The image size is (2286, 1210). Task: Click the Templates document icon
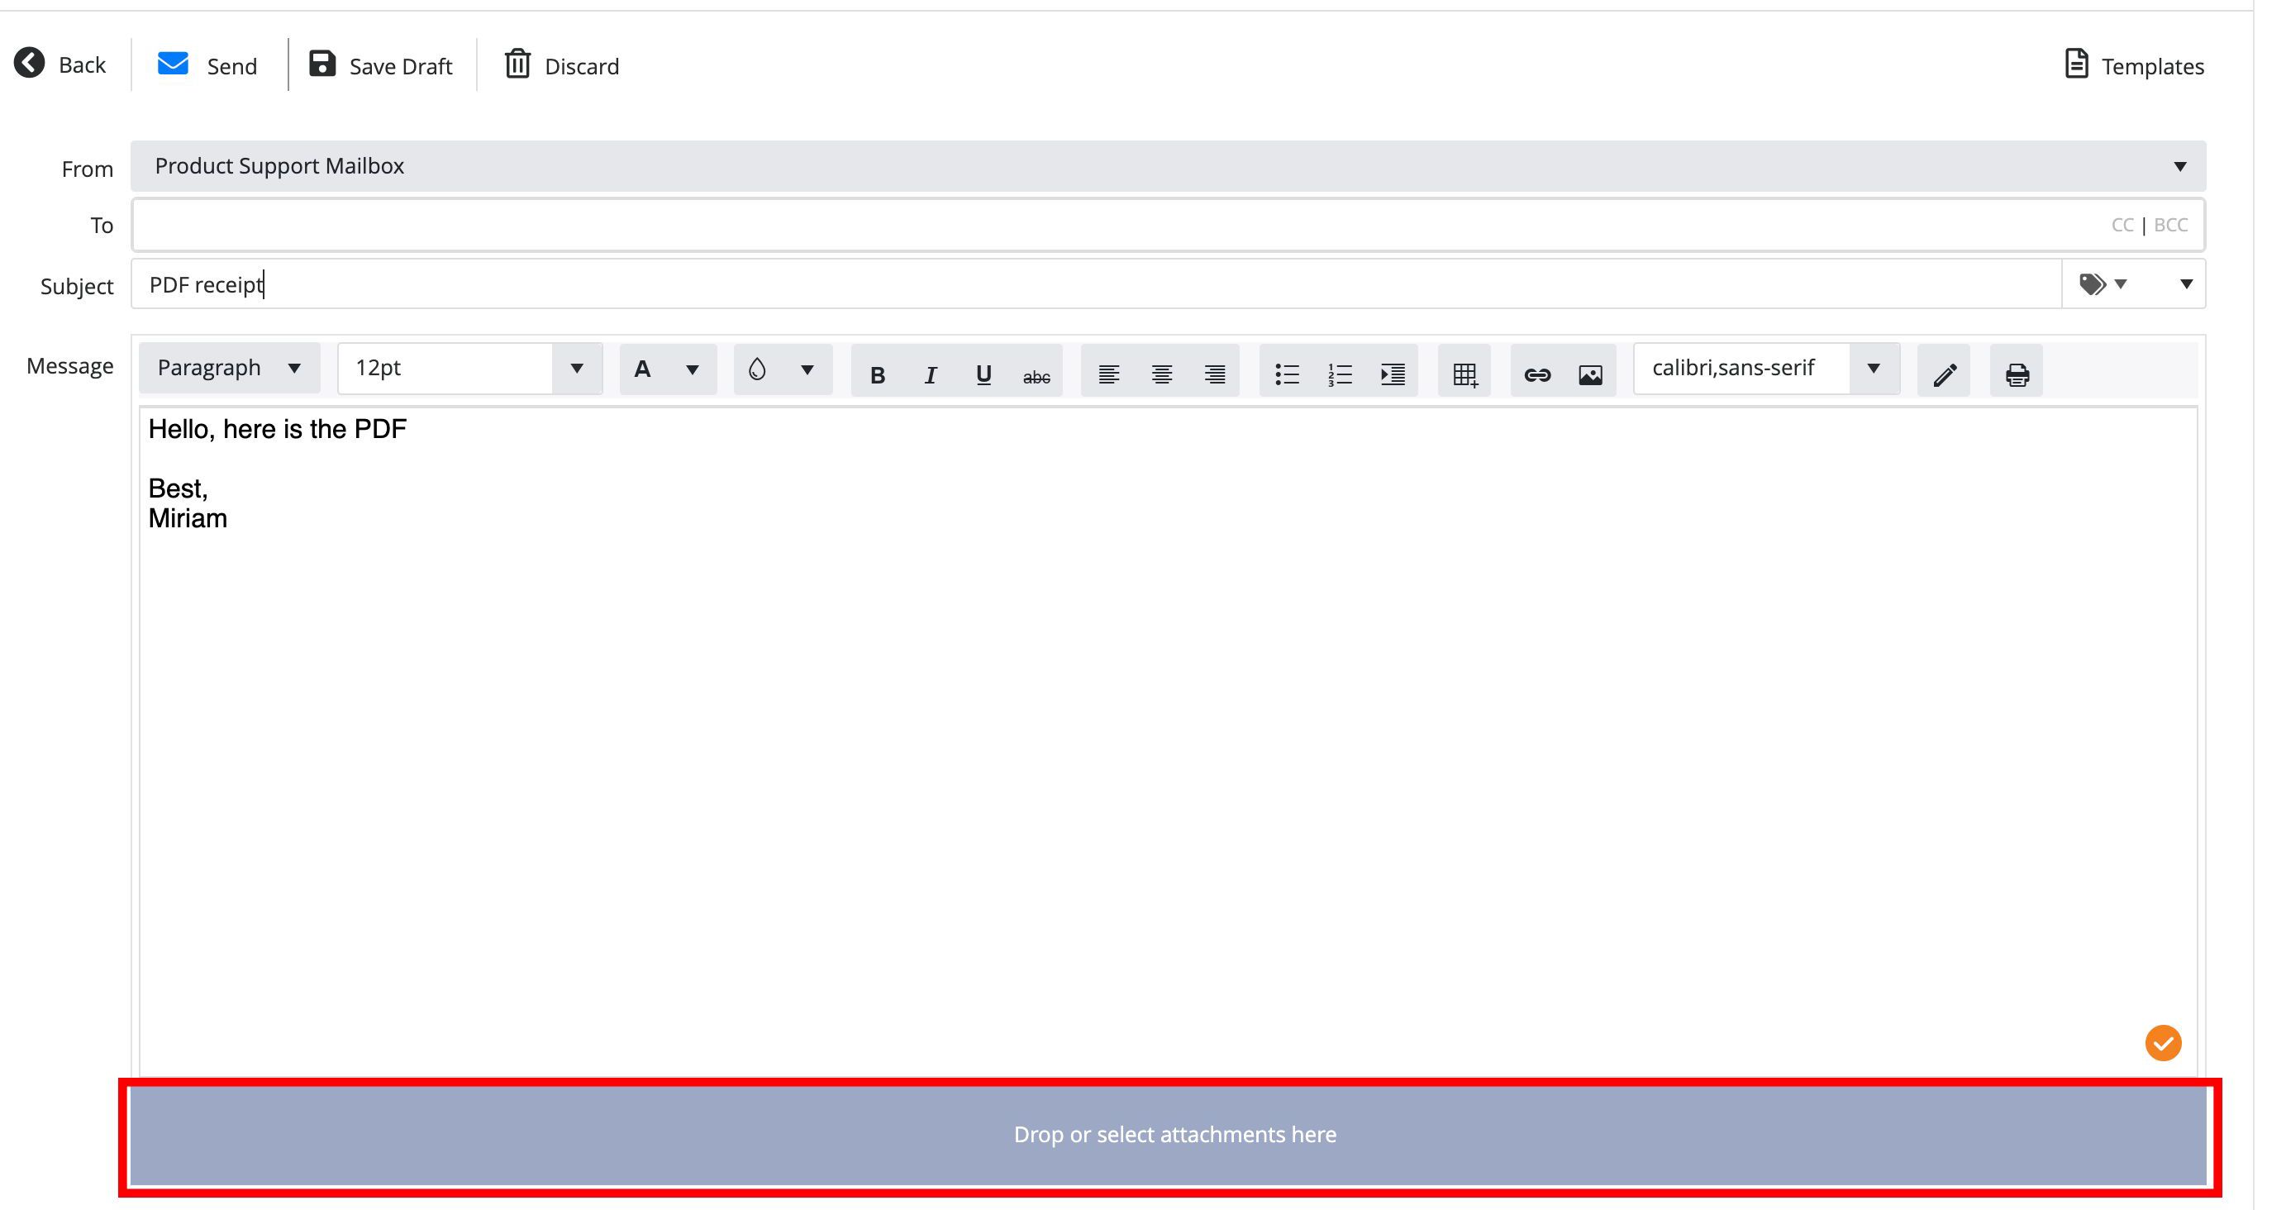pos(2076,64)
